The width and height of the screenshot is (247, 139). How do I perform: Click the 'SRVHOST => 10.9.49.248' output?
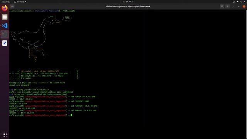(22, 108)
